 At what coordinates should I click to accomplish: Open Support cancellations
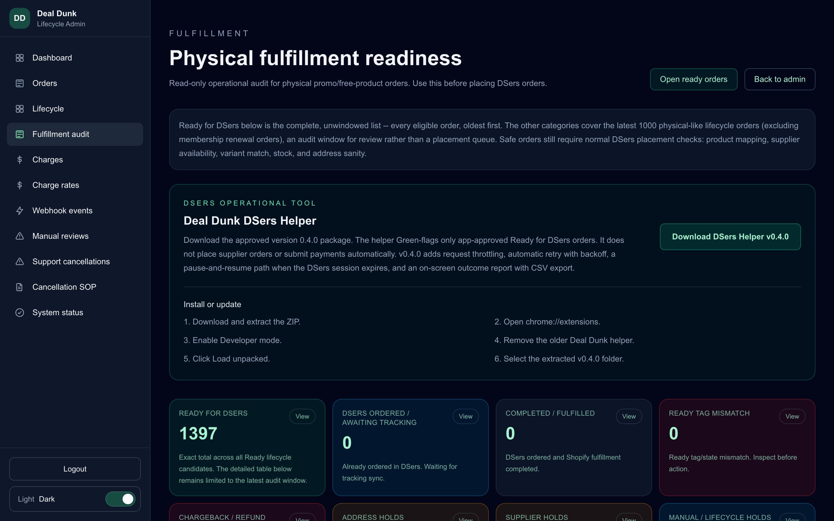click(x=75, y=262)
